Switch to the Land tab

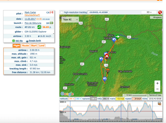[42, 46]
